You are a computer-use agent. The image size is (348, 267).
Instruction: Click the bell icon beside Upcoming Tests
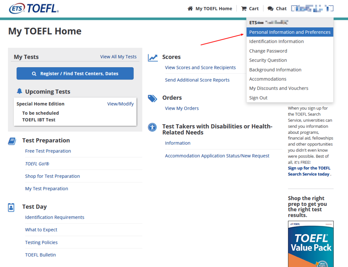click(20, 91)
